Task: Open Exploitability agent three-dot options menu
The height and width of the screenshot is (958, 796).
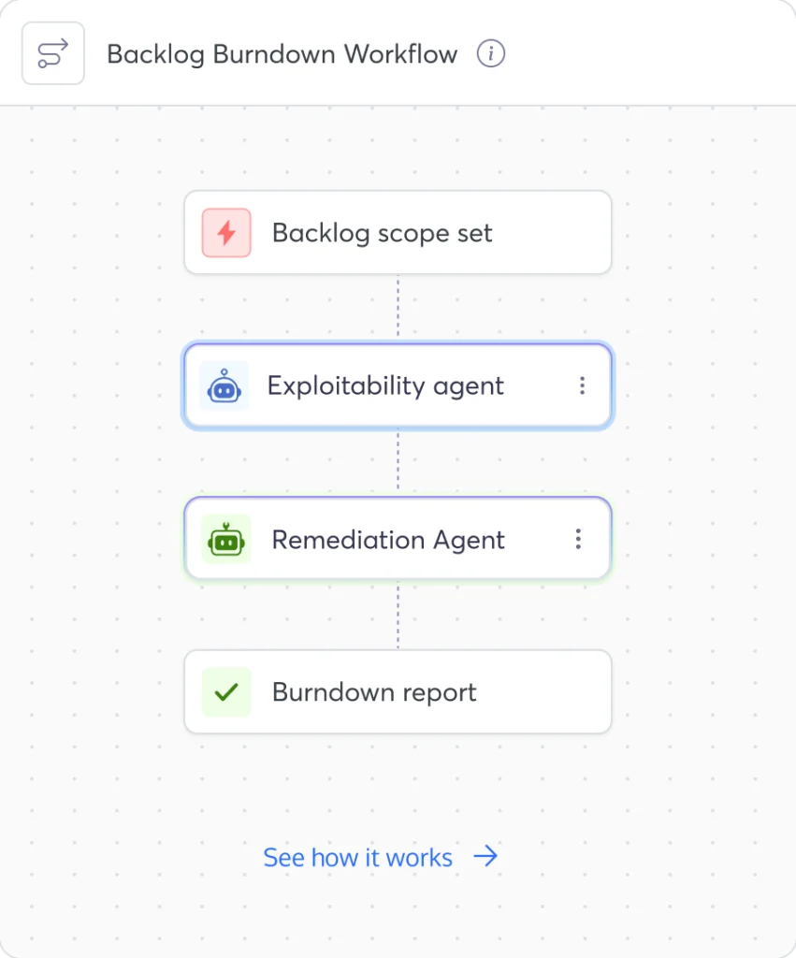Action: tap(582, 385)
